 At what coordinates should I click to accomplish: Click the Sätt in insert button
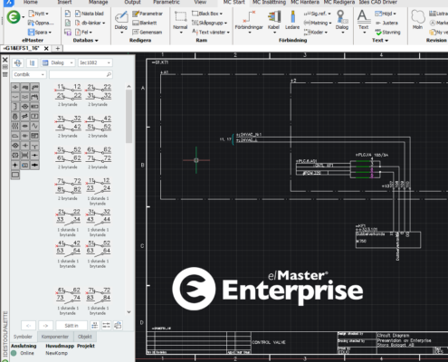click(71, 326)
